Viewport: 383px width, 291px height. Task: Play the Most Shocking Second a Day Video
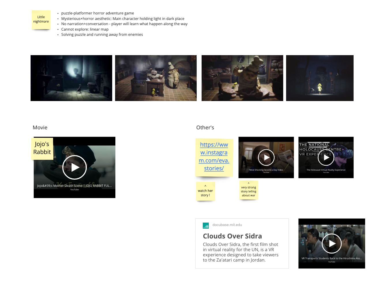tap(266, 157)
